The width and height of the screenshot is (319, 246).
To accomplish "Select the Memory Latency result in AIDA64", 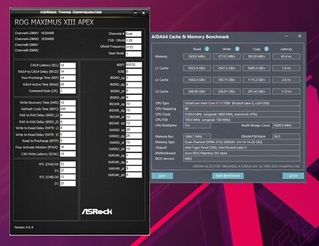I will point(286,57).
